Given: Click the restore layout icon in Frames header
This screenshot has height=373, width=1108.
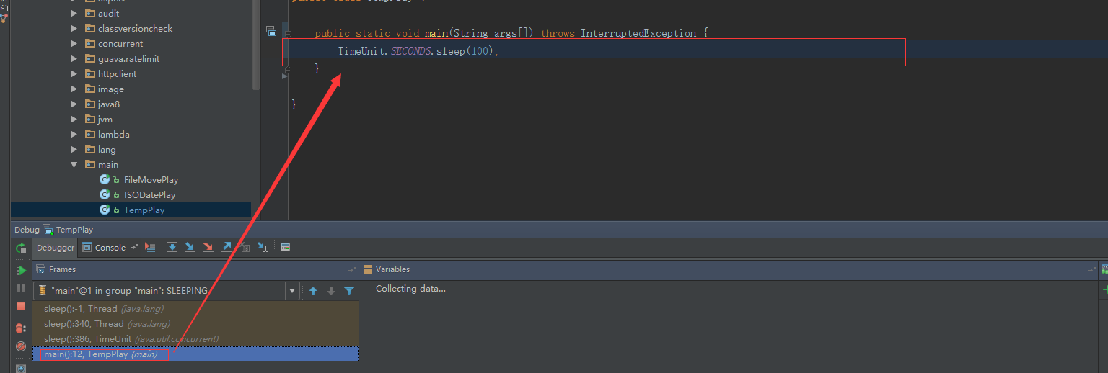Looking at the screenshot, I should 352,270.
